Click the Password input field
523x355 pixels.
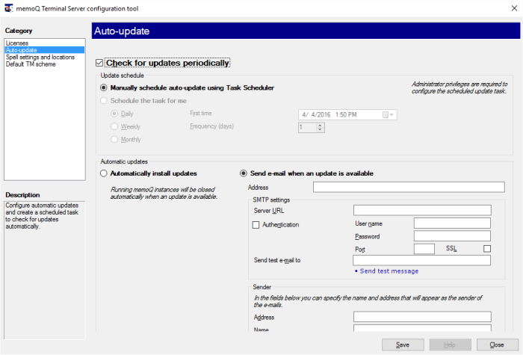[451, 236]
